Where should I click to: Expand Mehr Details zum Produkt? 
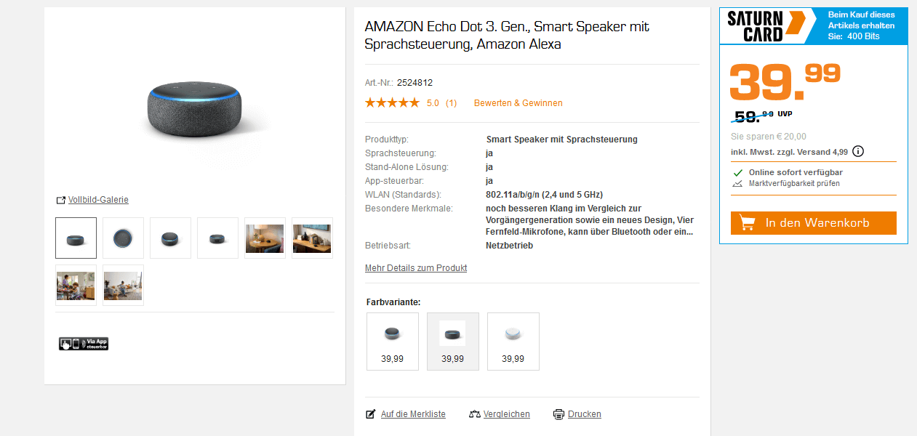[416, 268]
